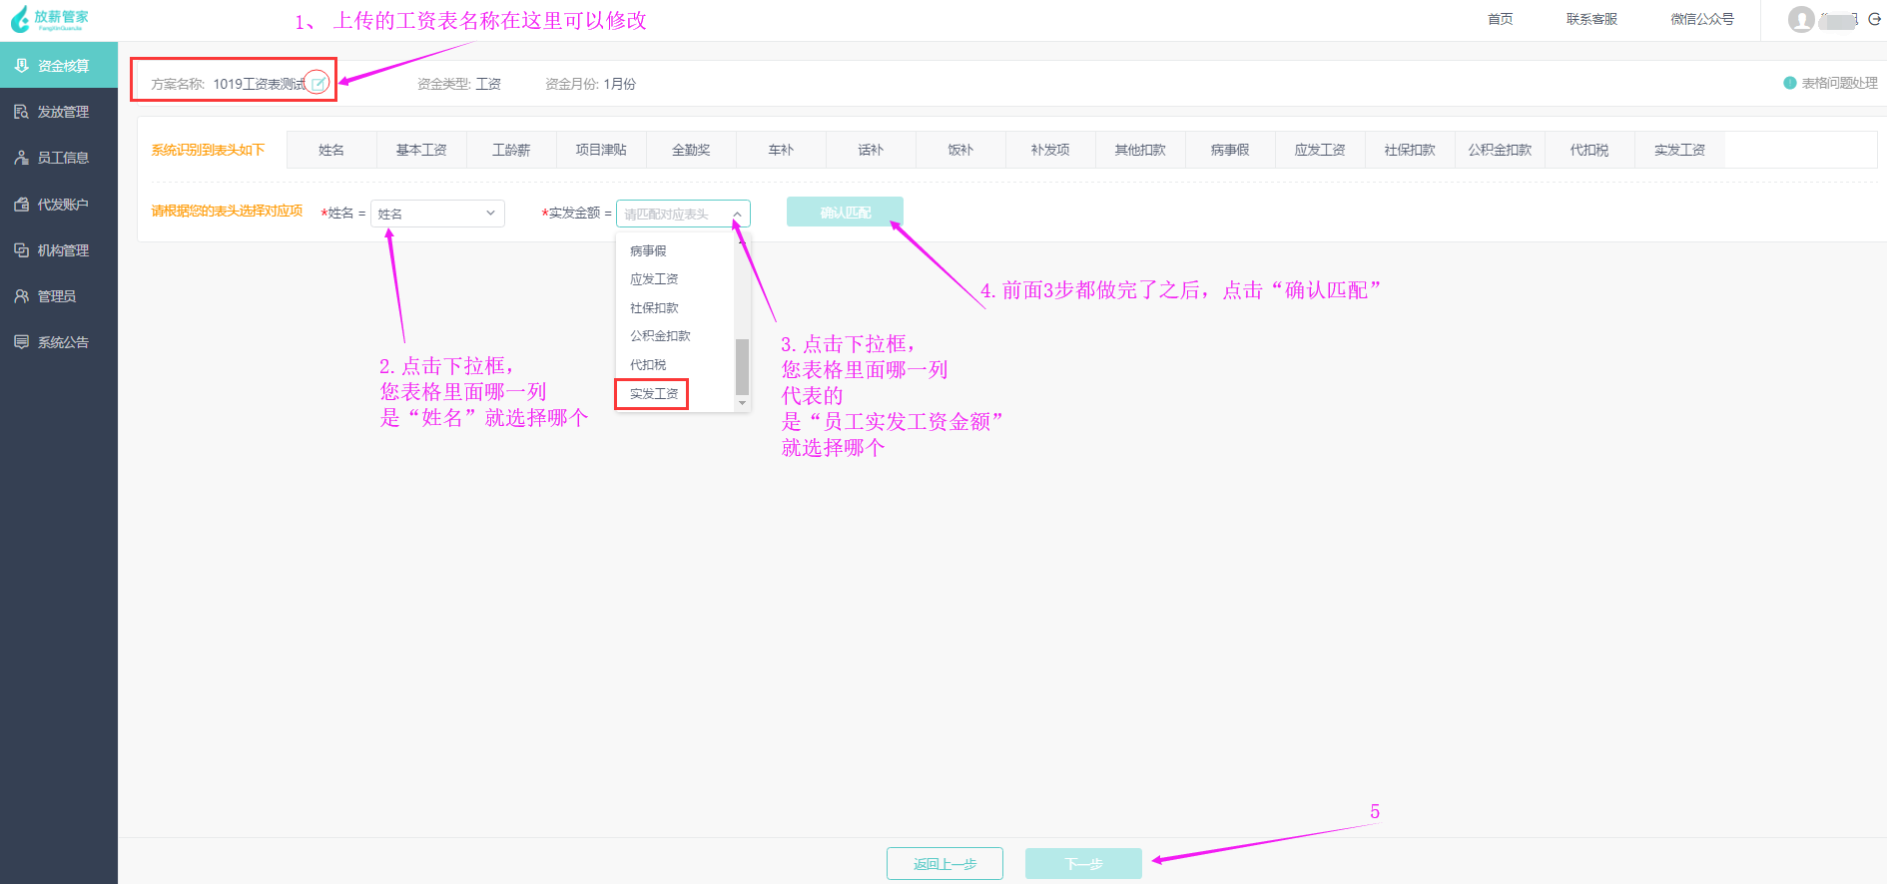
Task: Select 实发工资 from the dropdown list
Action: pos(654,394)
